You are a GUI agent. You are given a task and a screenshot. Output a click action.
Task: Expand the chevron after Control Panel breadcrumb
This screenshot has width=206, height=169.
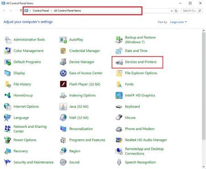51,11
